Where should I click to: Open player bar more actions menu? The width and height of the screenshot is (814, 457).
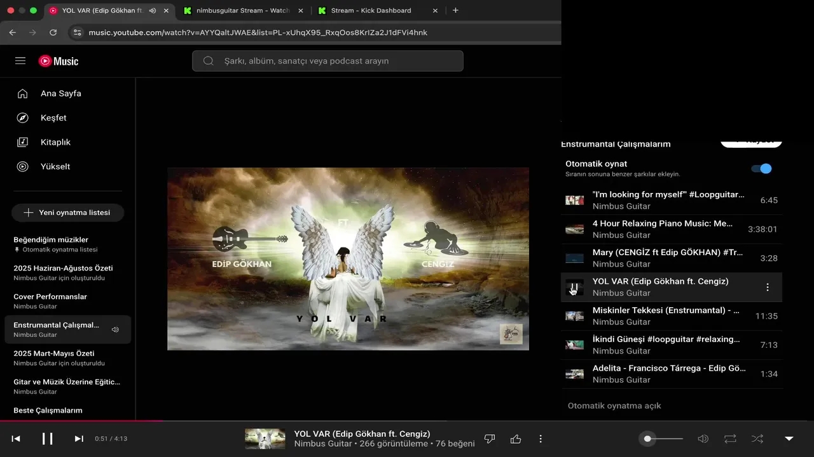541,439
